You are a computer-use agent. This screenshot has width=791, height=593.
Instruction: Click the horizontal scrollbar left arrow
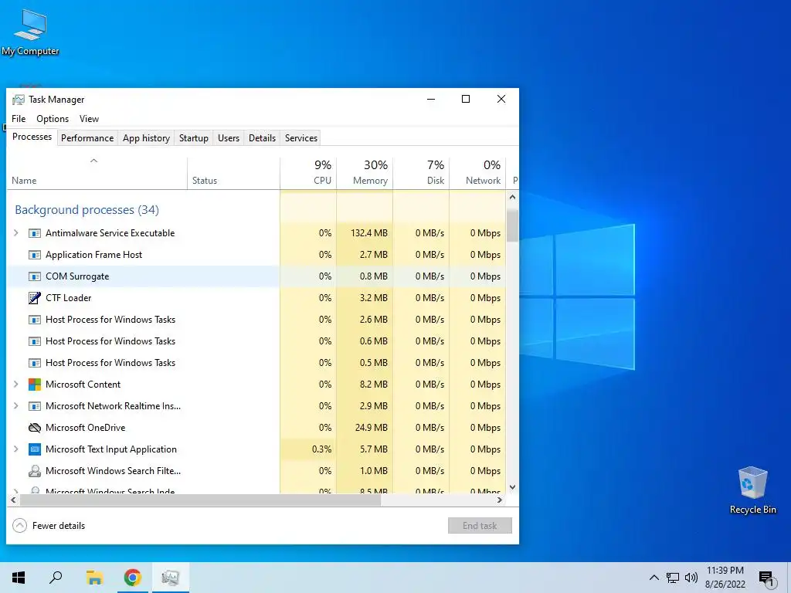coord(13,500)
